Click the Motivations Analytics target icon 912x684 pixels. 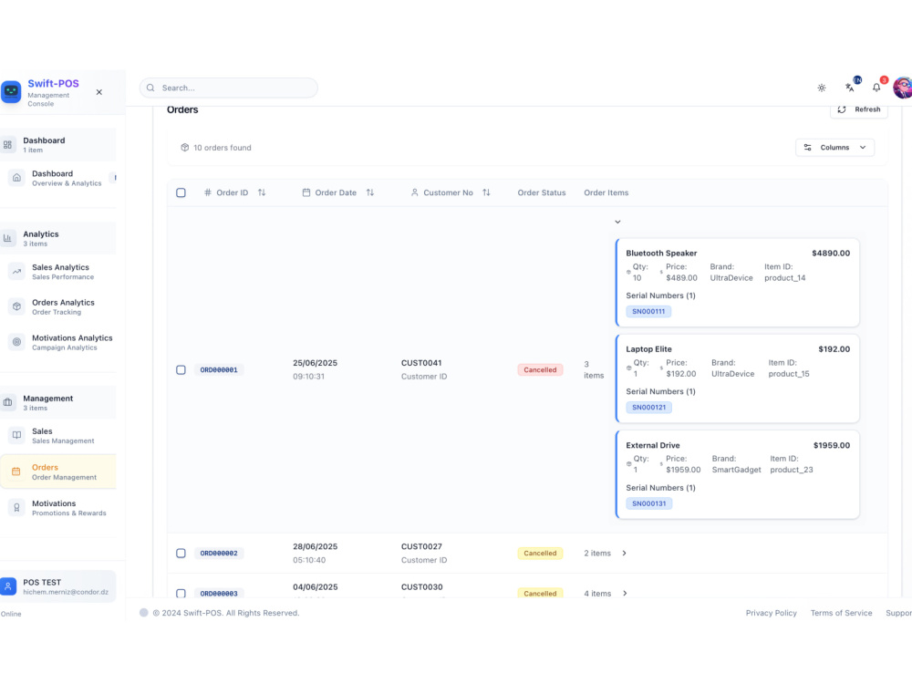click(x=16, y=342)
